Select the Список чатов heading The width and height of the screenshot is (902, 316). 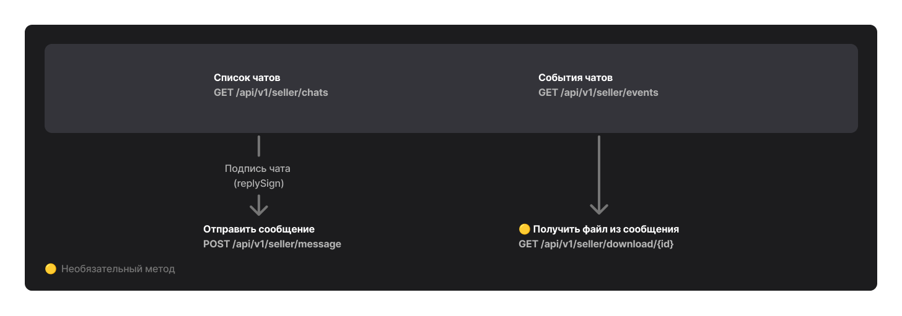coord(247,78)
